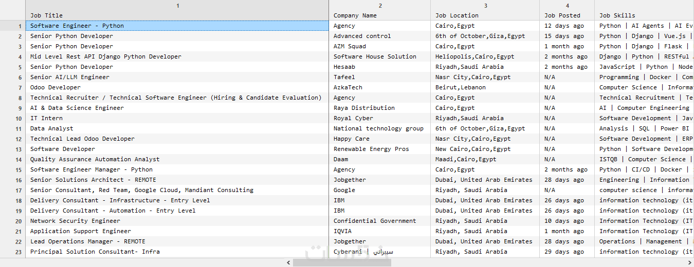Select the 'Software House Solution' company cell
The image size is (694, 267).
click(x=380, y=56)
